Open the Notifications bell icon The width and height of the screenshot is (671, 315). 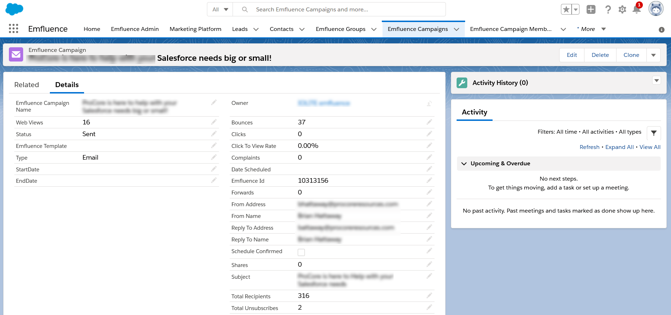pos(636,10)
